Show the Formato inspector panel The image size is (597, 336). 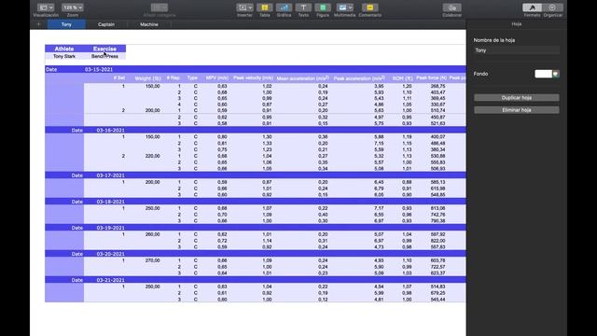532,7
